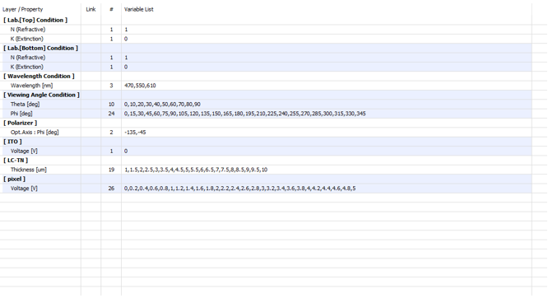
Task: Select the ITO Voltage [V] property label
Action: (x=24, y=151)
